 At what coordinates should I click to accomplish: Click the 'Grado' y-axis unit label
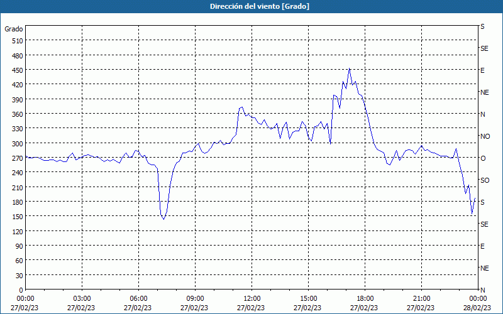(14, 29)
